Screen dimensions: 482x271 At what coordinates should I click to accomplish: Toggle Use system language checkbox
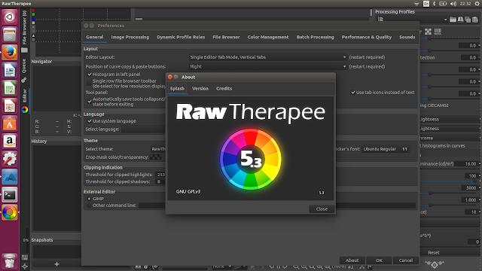90,121
